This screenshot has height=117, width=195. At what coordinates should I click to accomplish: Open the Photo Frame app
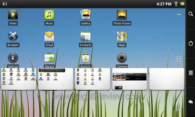(x=122, y=14)
